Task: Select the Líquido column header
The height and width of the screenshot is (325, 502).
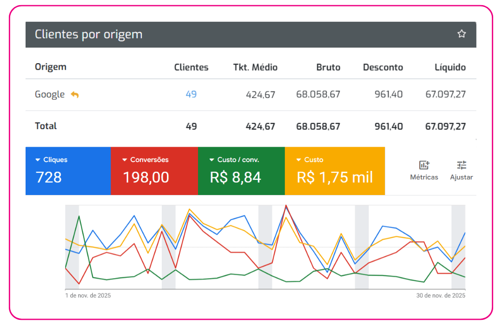Action: 449,67
